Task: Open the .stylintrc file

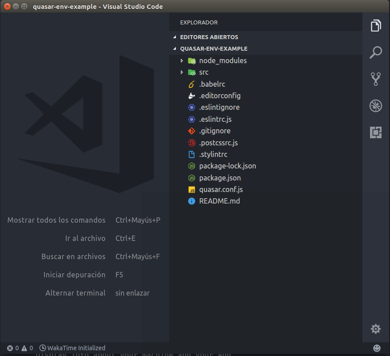Action: coord(213,154)
